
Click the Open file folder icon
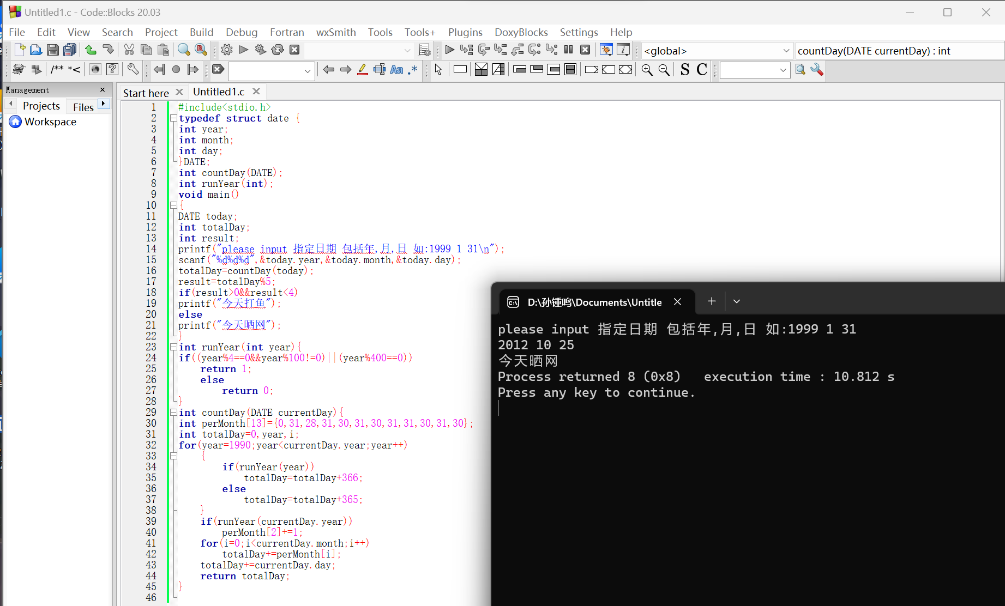36,50
